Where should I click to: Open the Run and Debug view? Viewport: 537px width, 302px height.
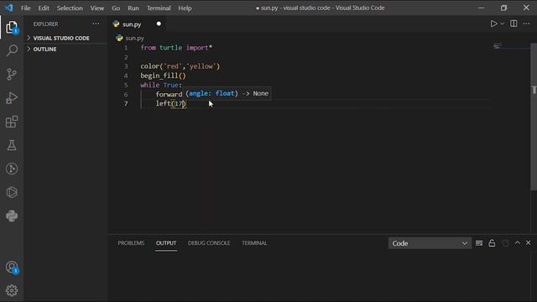tap(12, 98)
